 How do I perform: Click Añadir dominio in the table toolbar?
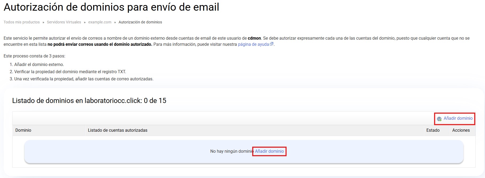(x=458, y=118)
